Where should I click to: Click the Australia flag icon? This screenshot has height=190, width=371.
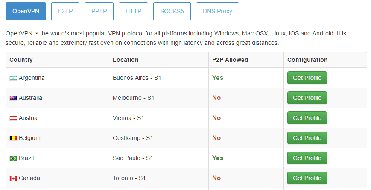[x=13, y=98]
